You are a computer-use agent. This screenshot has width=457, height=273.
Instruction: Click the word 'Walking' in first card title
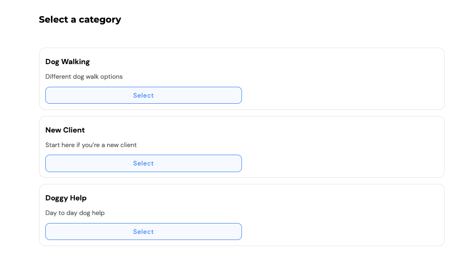(x=75, y=62)
